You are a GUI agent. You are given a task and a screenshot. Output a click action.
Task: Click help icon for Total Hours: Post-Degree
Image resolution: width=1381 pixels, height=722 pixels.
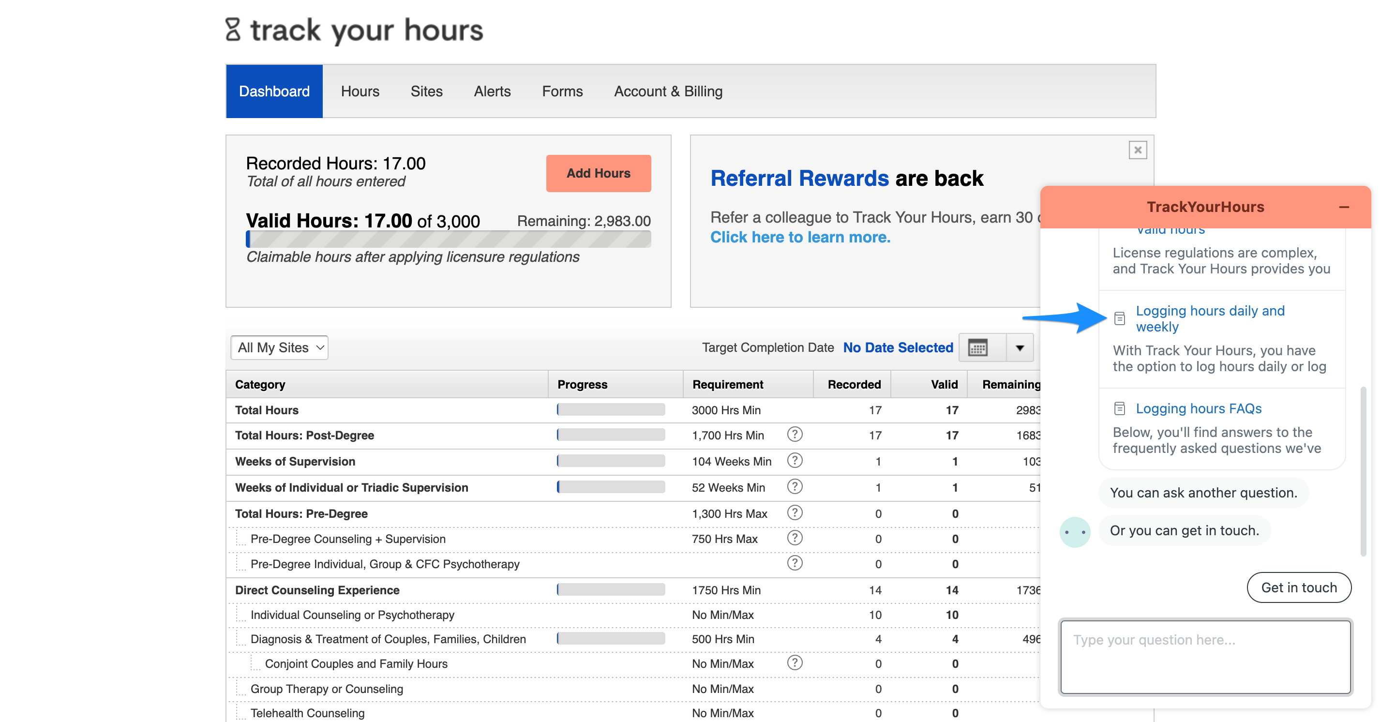point(795,434)
